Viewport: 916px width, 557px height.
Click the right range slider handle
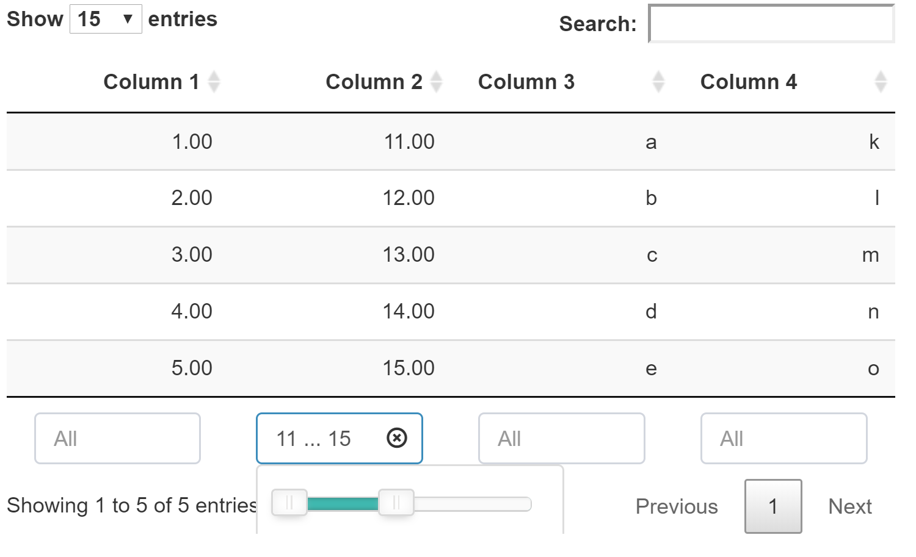click(x=396, y=503)
